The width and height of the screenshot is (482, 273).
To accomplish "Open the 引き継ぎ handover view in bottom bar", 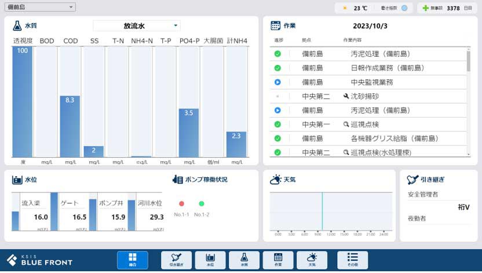I will coord(176,260).
